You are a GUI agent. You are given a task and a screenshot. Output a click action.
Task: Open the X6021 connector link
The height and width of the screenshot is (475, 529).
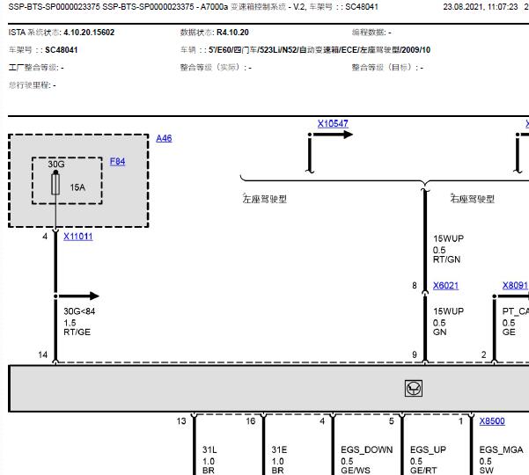click(445, 286)
